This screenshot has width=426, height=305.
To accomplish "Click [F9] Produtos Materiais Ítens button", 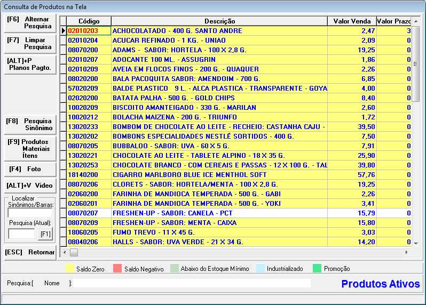I will click(29, 149).
